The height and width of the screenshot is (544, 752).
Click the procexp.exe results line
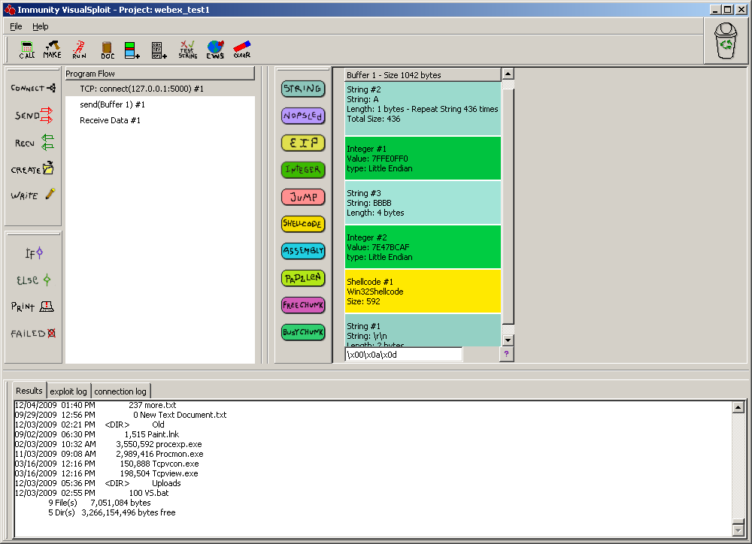108,444
